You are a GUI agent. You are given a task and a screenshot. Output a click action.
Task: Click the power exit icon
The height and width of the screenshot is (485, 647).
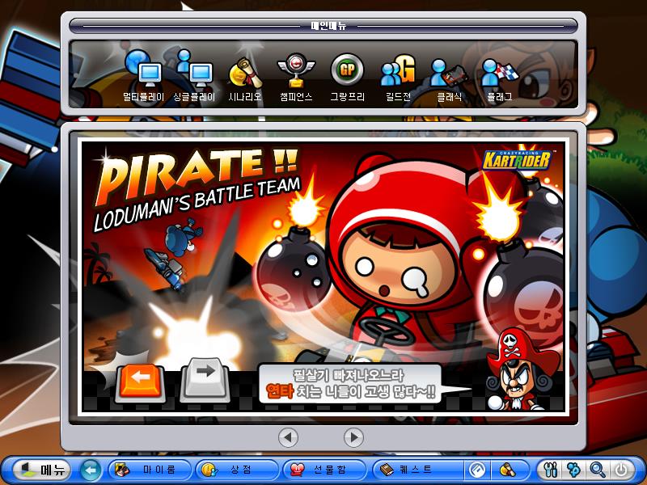(x=620, y=470)
